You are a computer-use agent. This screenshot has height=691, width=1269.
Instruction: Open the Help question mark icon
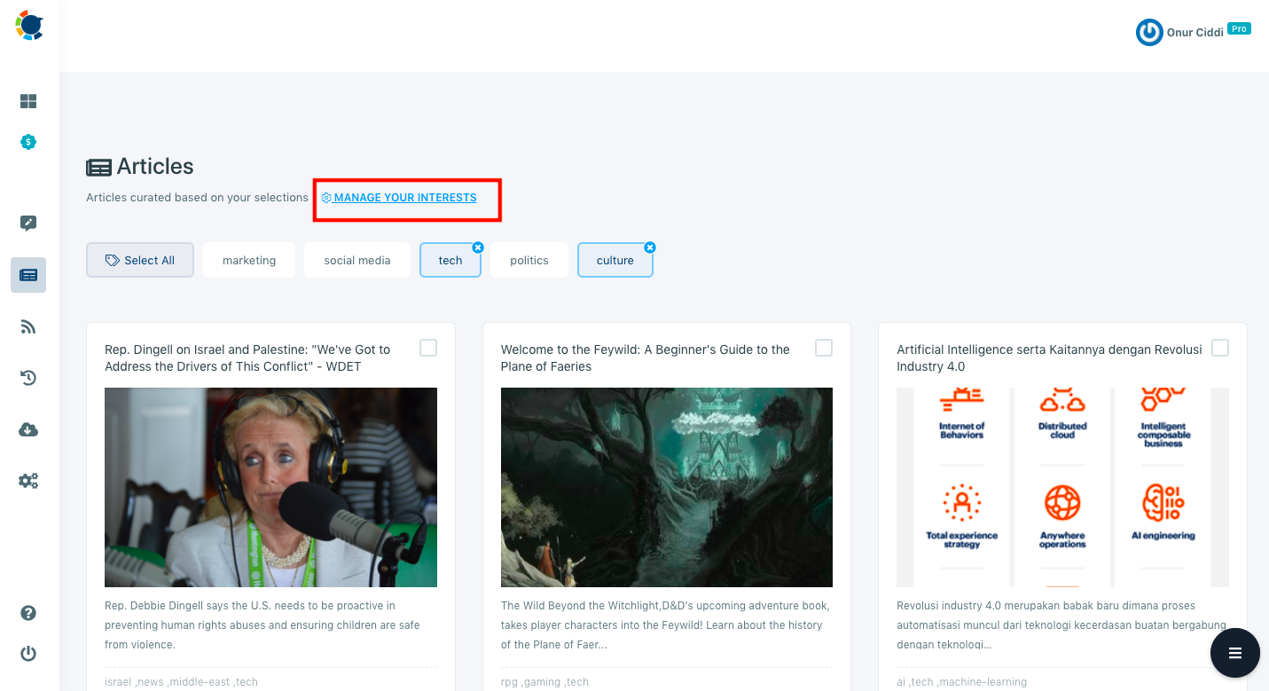click(27, 613)
